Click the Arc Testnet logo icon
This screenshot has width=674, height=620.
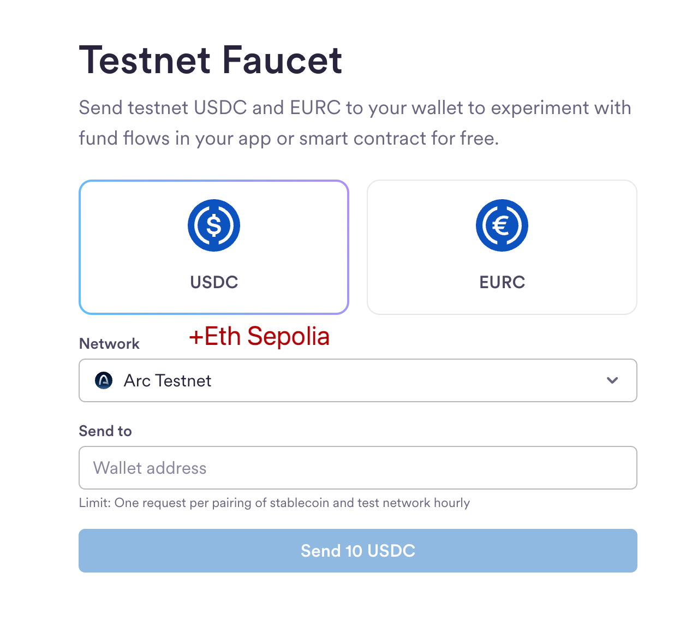tap(104, 380)
